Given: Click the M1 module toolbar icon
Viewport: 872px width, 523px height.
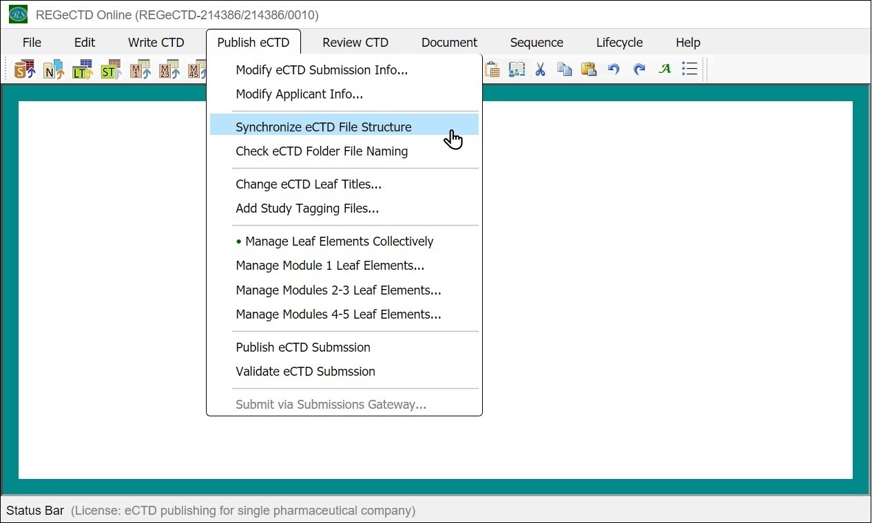Looking at the screenshot, I should pyautogui.click(x=140, y=70).
